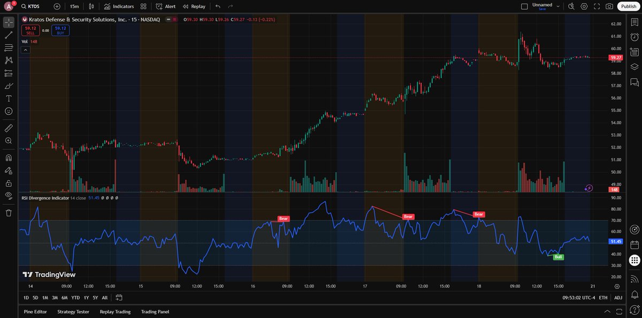This screenshot has width=642, height=318.
Task: Toggle magnet mode for drawings
Action: tap(9, 158)
